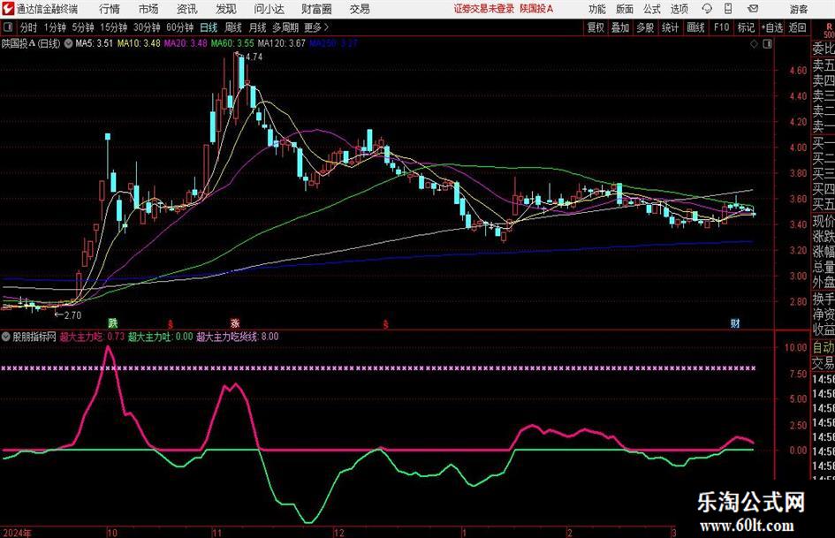Switch to the 分时 chart tab
835x538 pixels.
pyautogui.click(x=28, y=27)
